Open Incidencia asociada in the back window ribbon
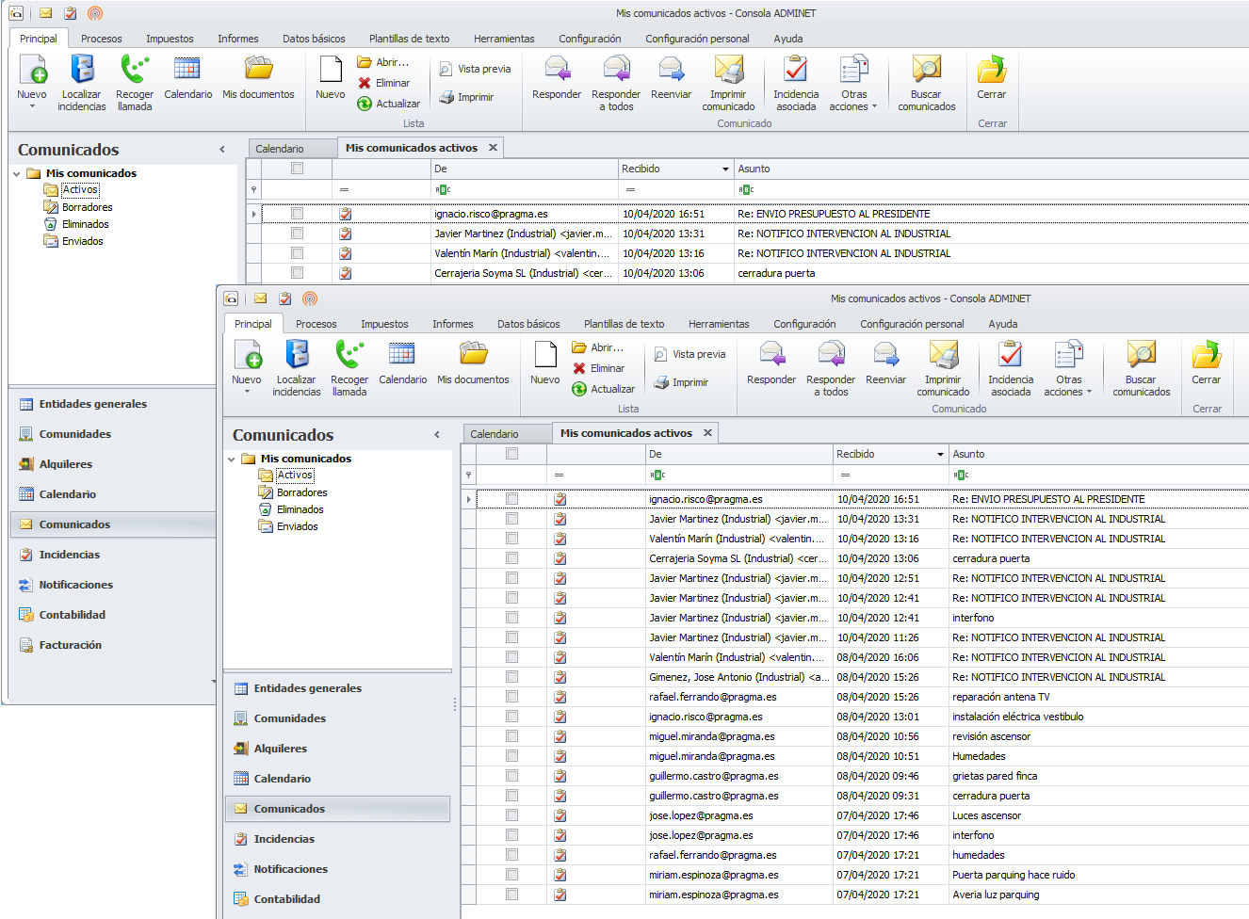This screenshot has height=919, width=1249. point(796,82)
